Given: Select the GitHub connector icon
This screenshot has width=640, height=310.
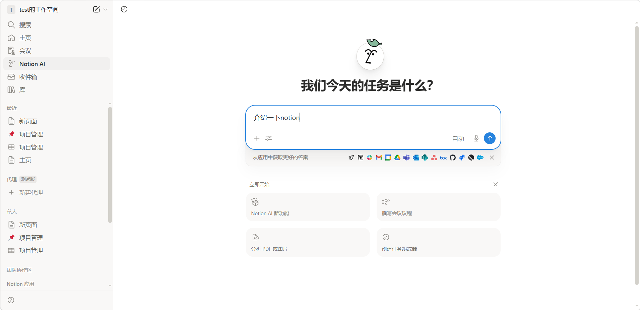Looking at the screenshot, I should [453, 158].
